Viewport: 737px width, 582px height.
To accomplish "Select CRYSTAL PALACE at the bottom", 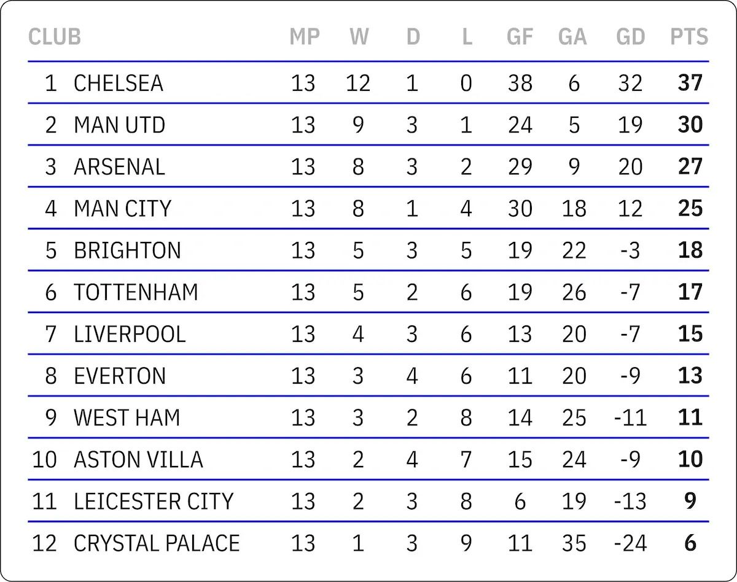I will [x=157, y=543].
